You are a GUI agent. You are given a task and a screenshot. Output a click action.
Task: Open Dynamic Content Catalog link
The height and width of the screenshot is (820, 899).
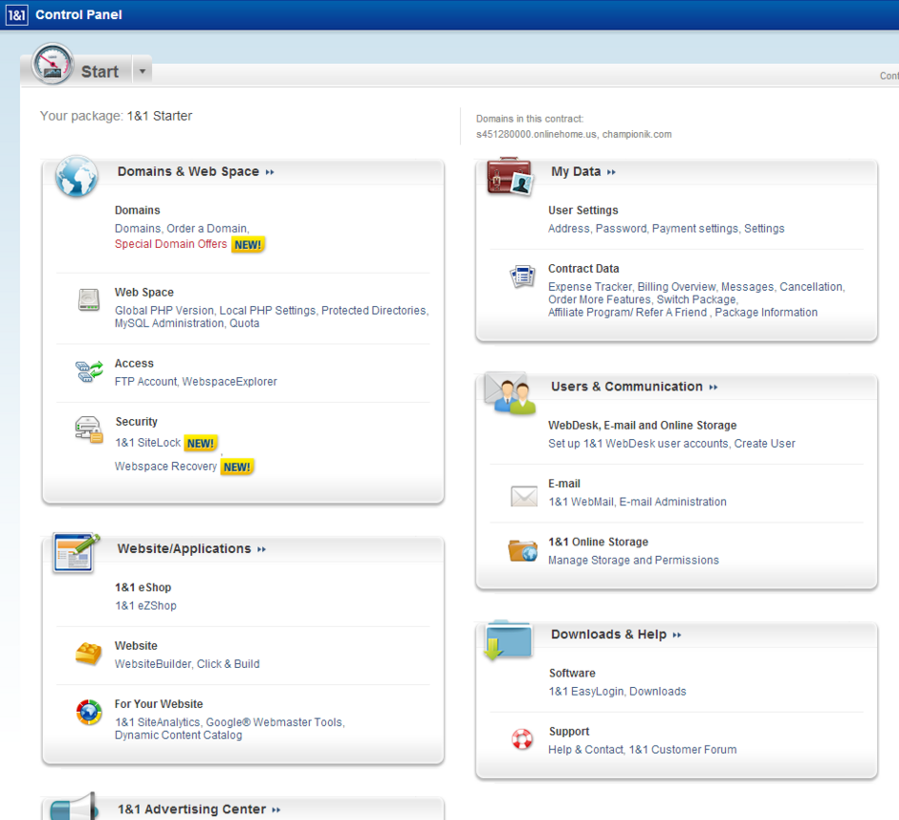(178, 735)
